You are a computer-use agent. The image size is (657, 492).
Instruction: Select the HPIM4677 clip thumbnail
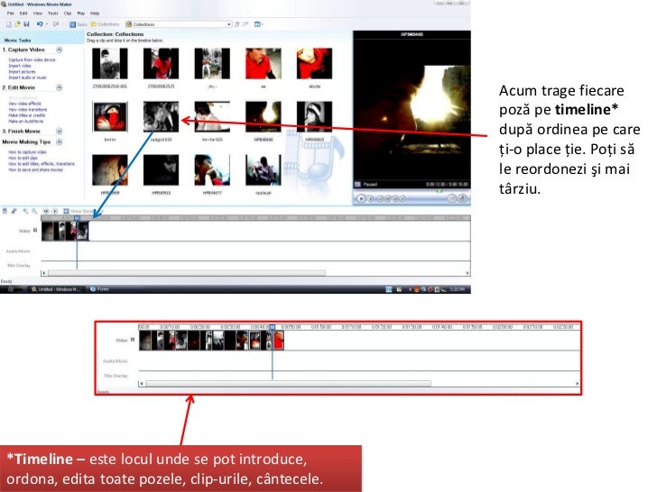pyautogui.click(x=212, y=169)
